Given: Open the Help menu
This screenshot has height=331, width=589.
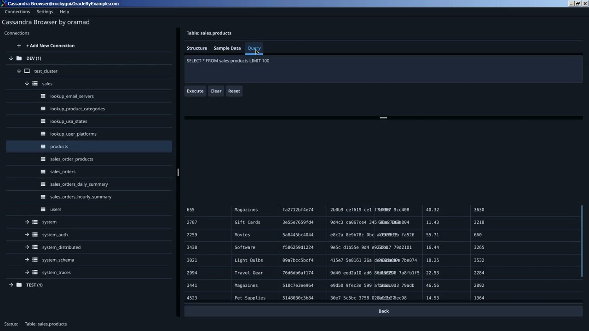Looking at the screenshot, I should point(64,11).
